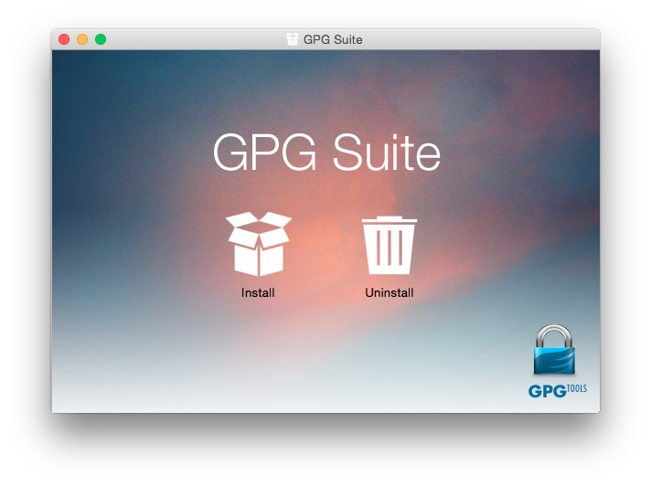Click the "Install" text label
The height and width of the screenshot is (486, 651).
258,292
